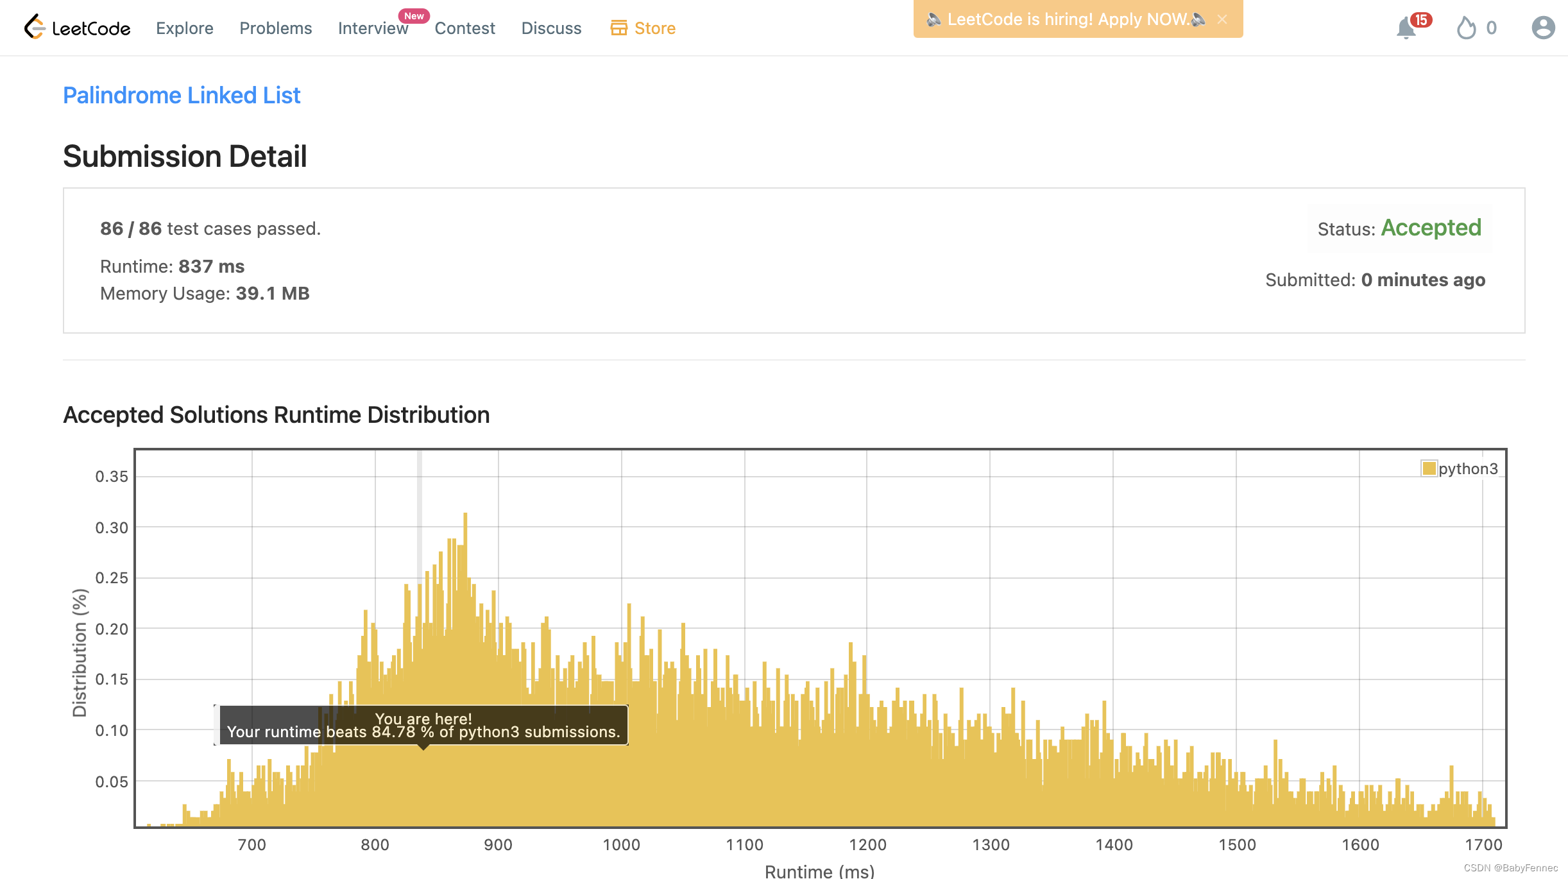
Task: Toggle the python3 legend color swatch
Action: 1429,468
